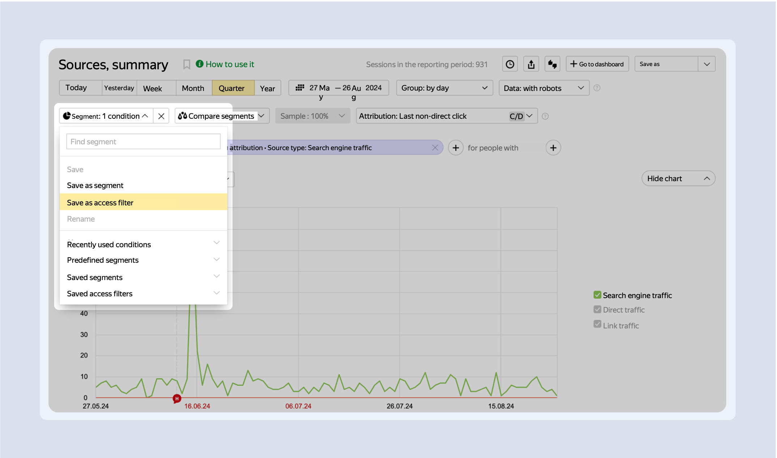Toggle Search engine traffic checkbox
777x458 pixels.
click(x=597, y=295)
